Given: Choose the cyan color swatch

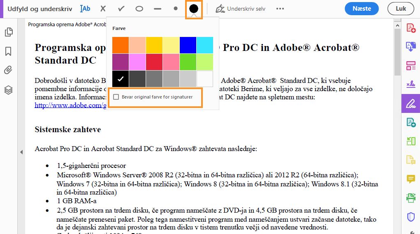Looking at the screenshot, I should point(205,45).
